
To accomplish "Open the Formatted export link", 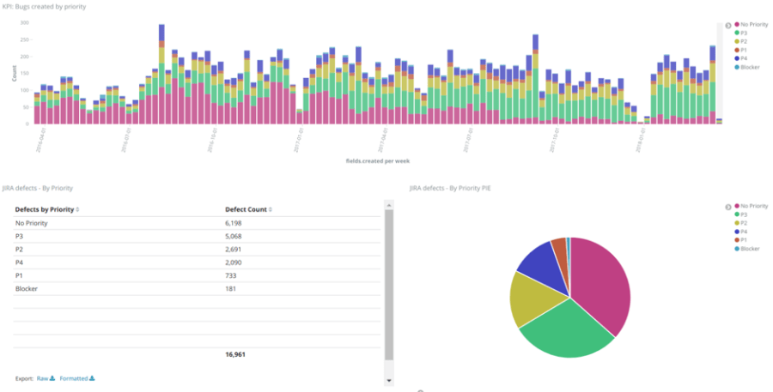I will point(74,377).
